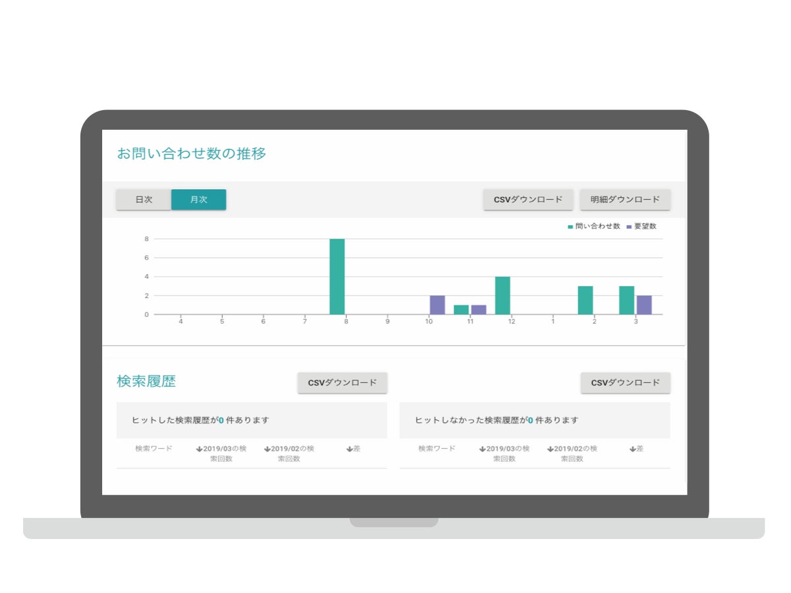Click the green bar at month 2

point(585,300)
